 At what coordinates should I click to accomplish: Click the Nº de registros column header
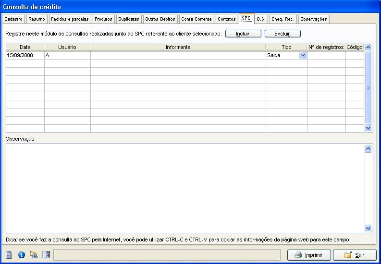[x=326, y=47]
